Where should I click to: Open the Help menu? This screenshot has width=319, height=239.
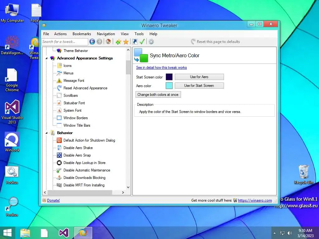pos(153,34)
